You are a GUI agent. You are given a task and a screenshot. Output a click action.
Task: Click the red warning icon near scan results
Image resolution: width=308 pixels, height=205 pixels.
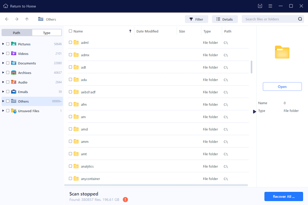tap(126, 200)
